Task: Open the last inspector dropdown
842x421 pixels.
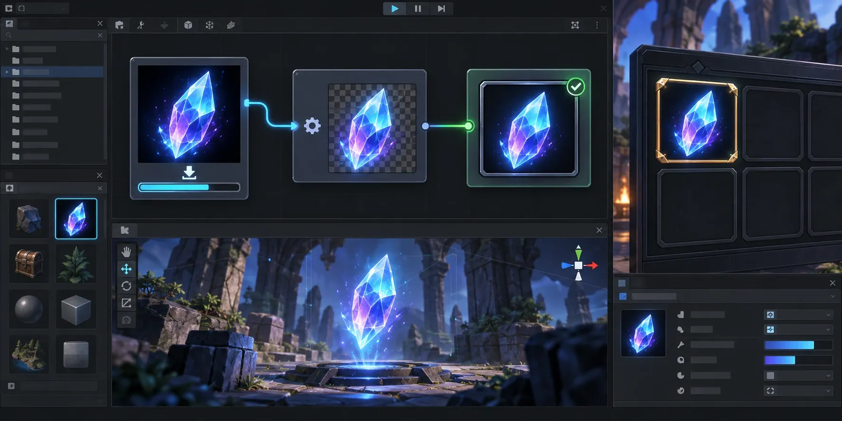Action: [798, 391]
